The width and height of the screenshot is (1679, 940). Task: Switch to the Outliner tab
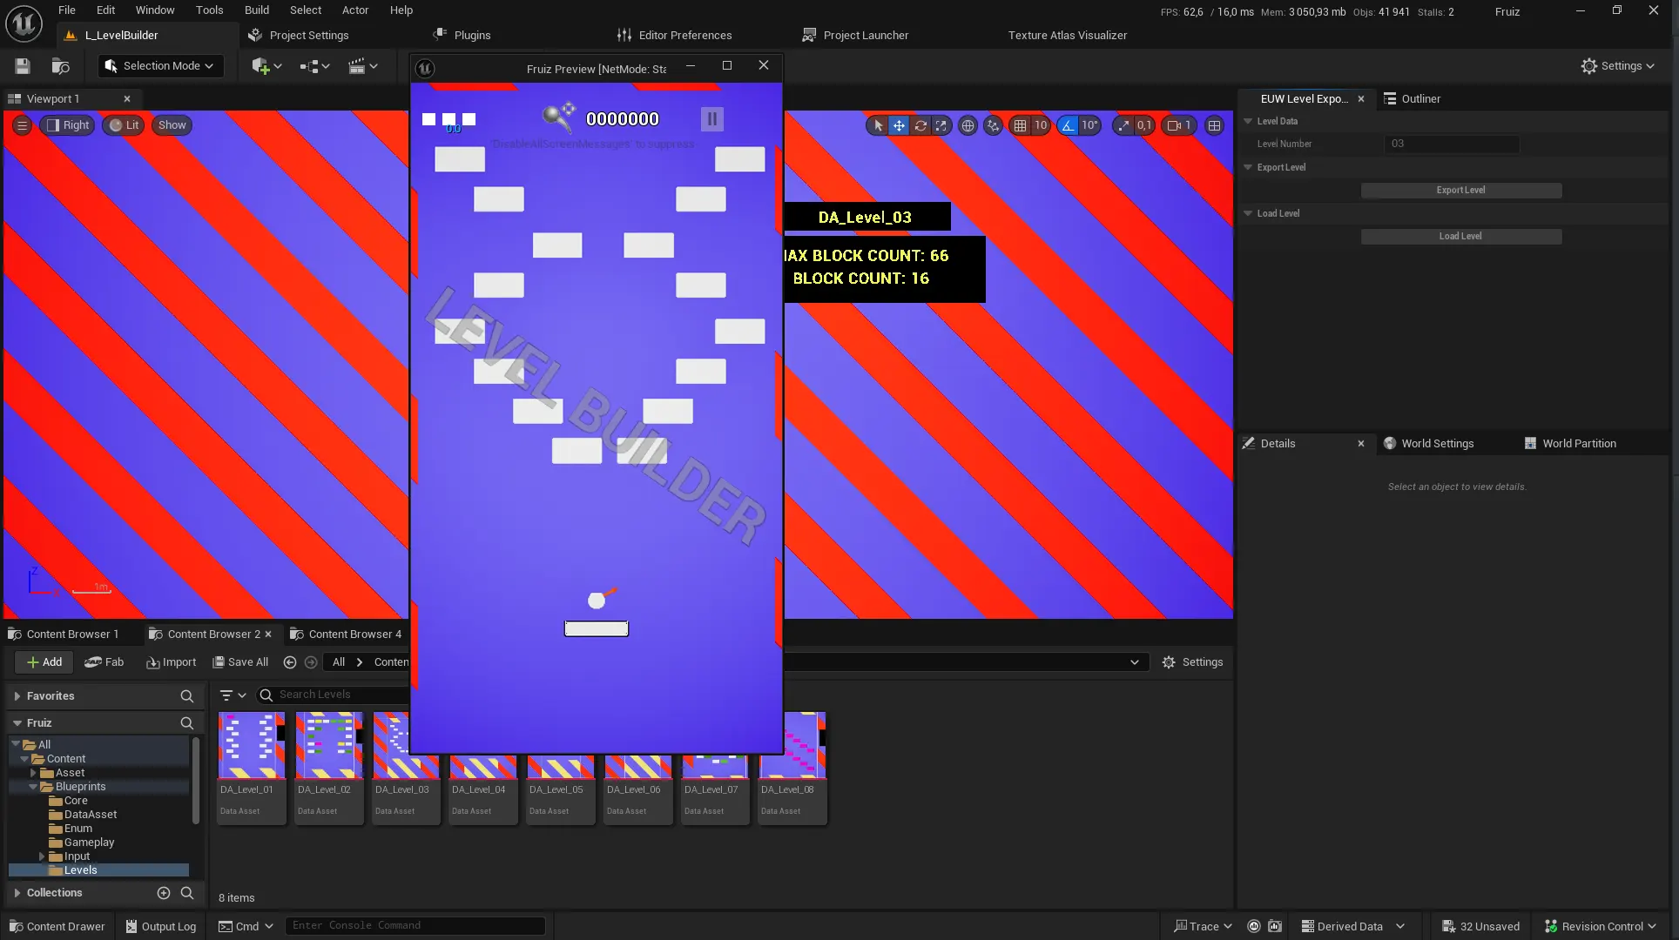pos(1412,99)
